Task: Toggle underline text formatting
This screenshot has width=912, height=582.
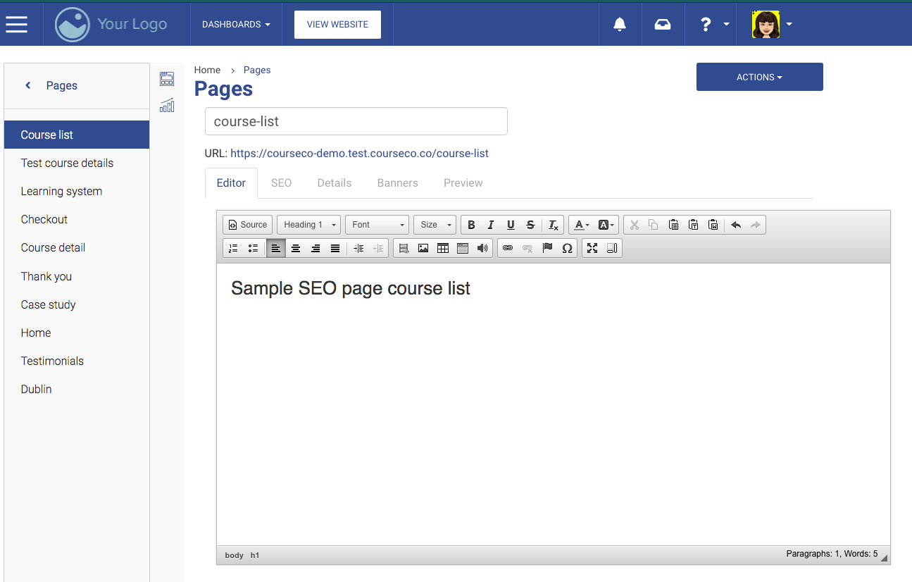Action: (x=511, y=225)
